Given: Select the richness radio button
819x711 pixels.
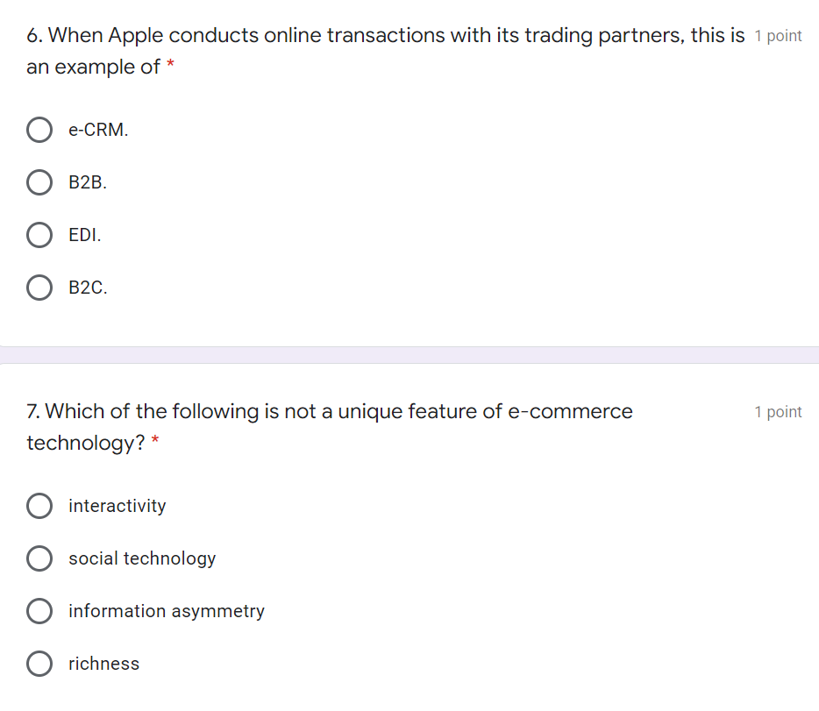Looking at the screenshot, I should pos(39,664).
